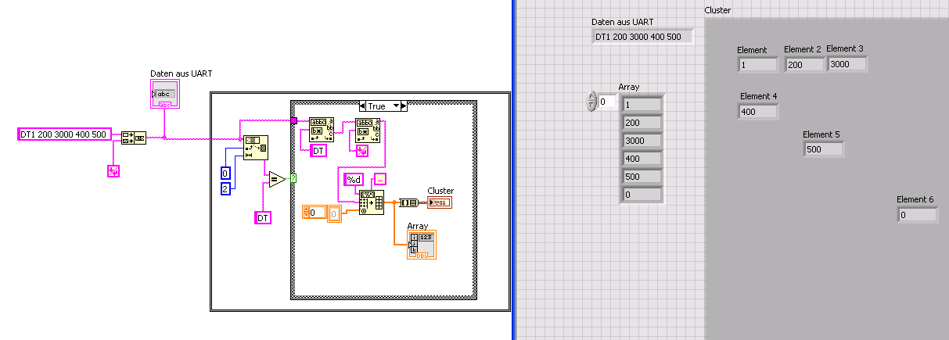This screenshot has width=949, height=340.
Task: Click the pink input tunnel on the case structure
Action: 293,120
